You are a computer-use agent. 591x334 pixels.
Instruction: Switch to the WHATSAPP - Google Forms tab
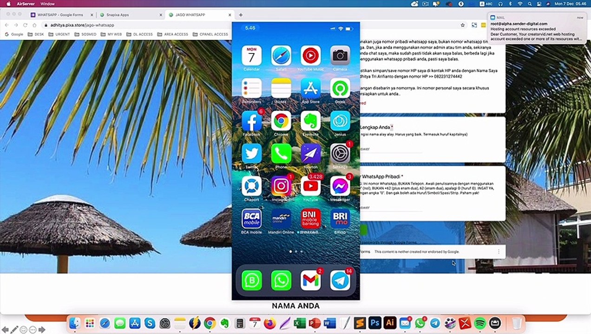pyautogui.click(x=60, y=15)
